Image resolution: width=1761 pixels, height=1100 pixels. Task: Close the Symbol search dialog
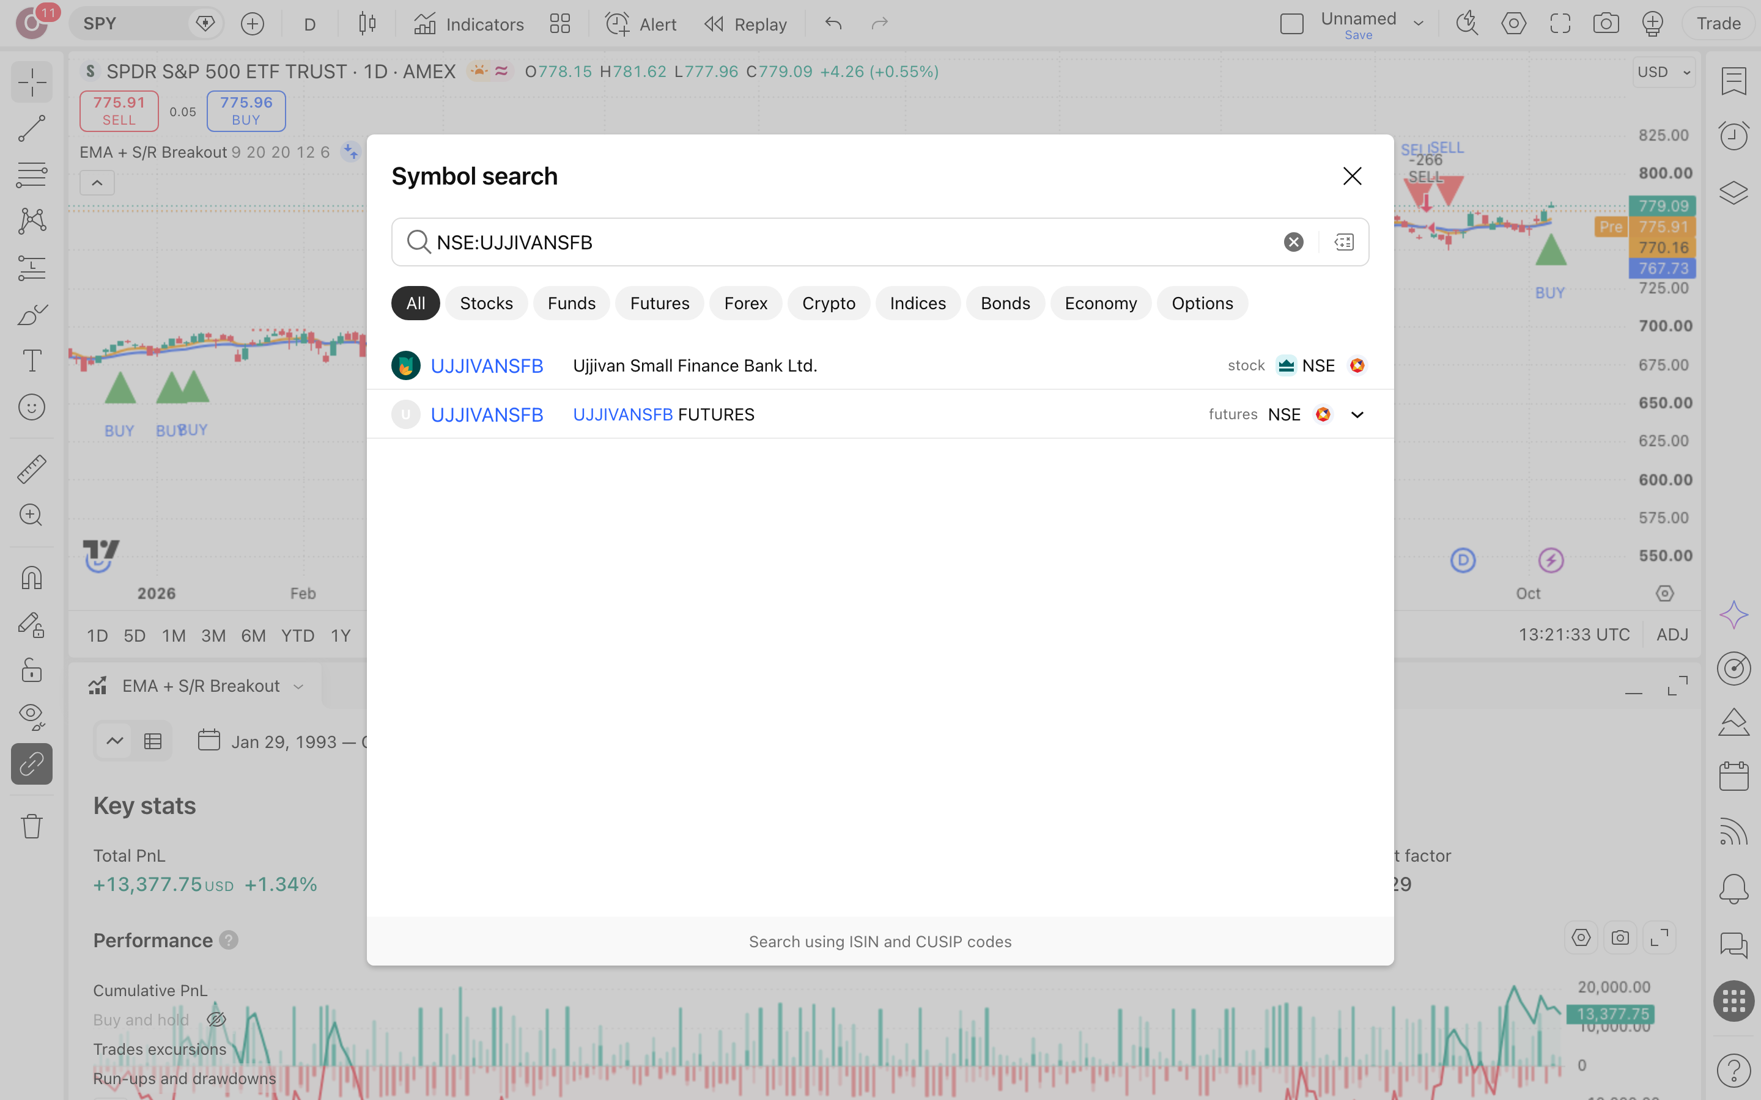[1352, 176]
